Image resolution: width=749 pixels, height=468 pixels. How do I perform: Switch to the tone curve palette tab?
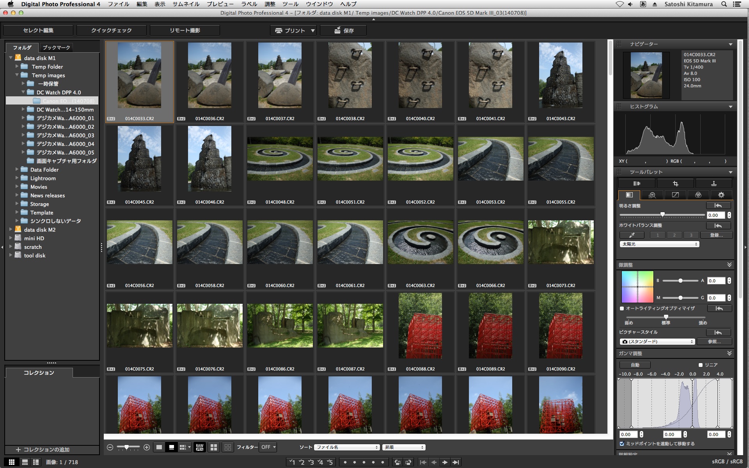(675, 195)
